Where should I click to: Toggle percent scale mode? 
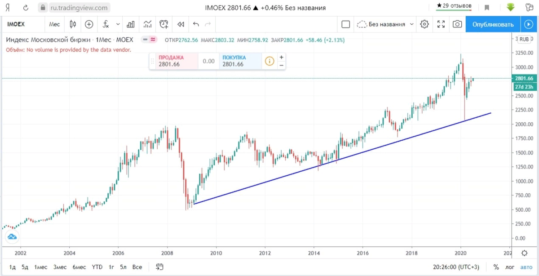(x=496, y=267)
